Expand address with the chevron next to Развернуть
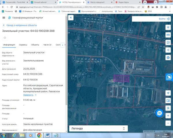The width and height of the screenshot is (173, 138). tap(36, 95)
